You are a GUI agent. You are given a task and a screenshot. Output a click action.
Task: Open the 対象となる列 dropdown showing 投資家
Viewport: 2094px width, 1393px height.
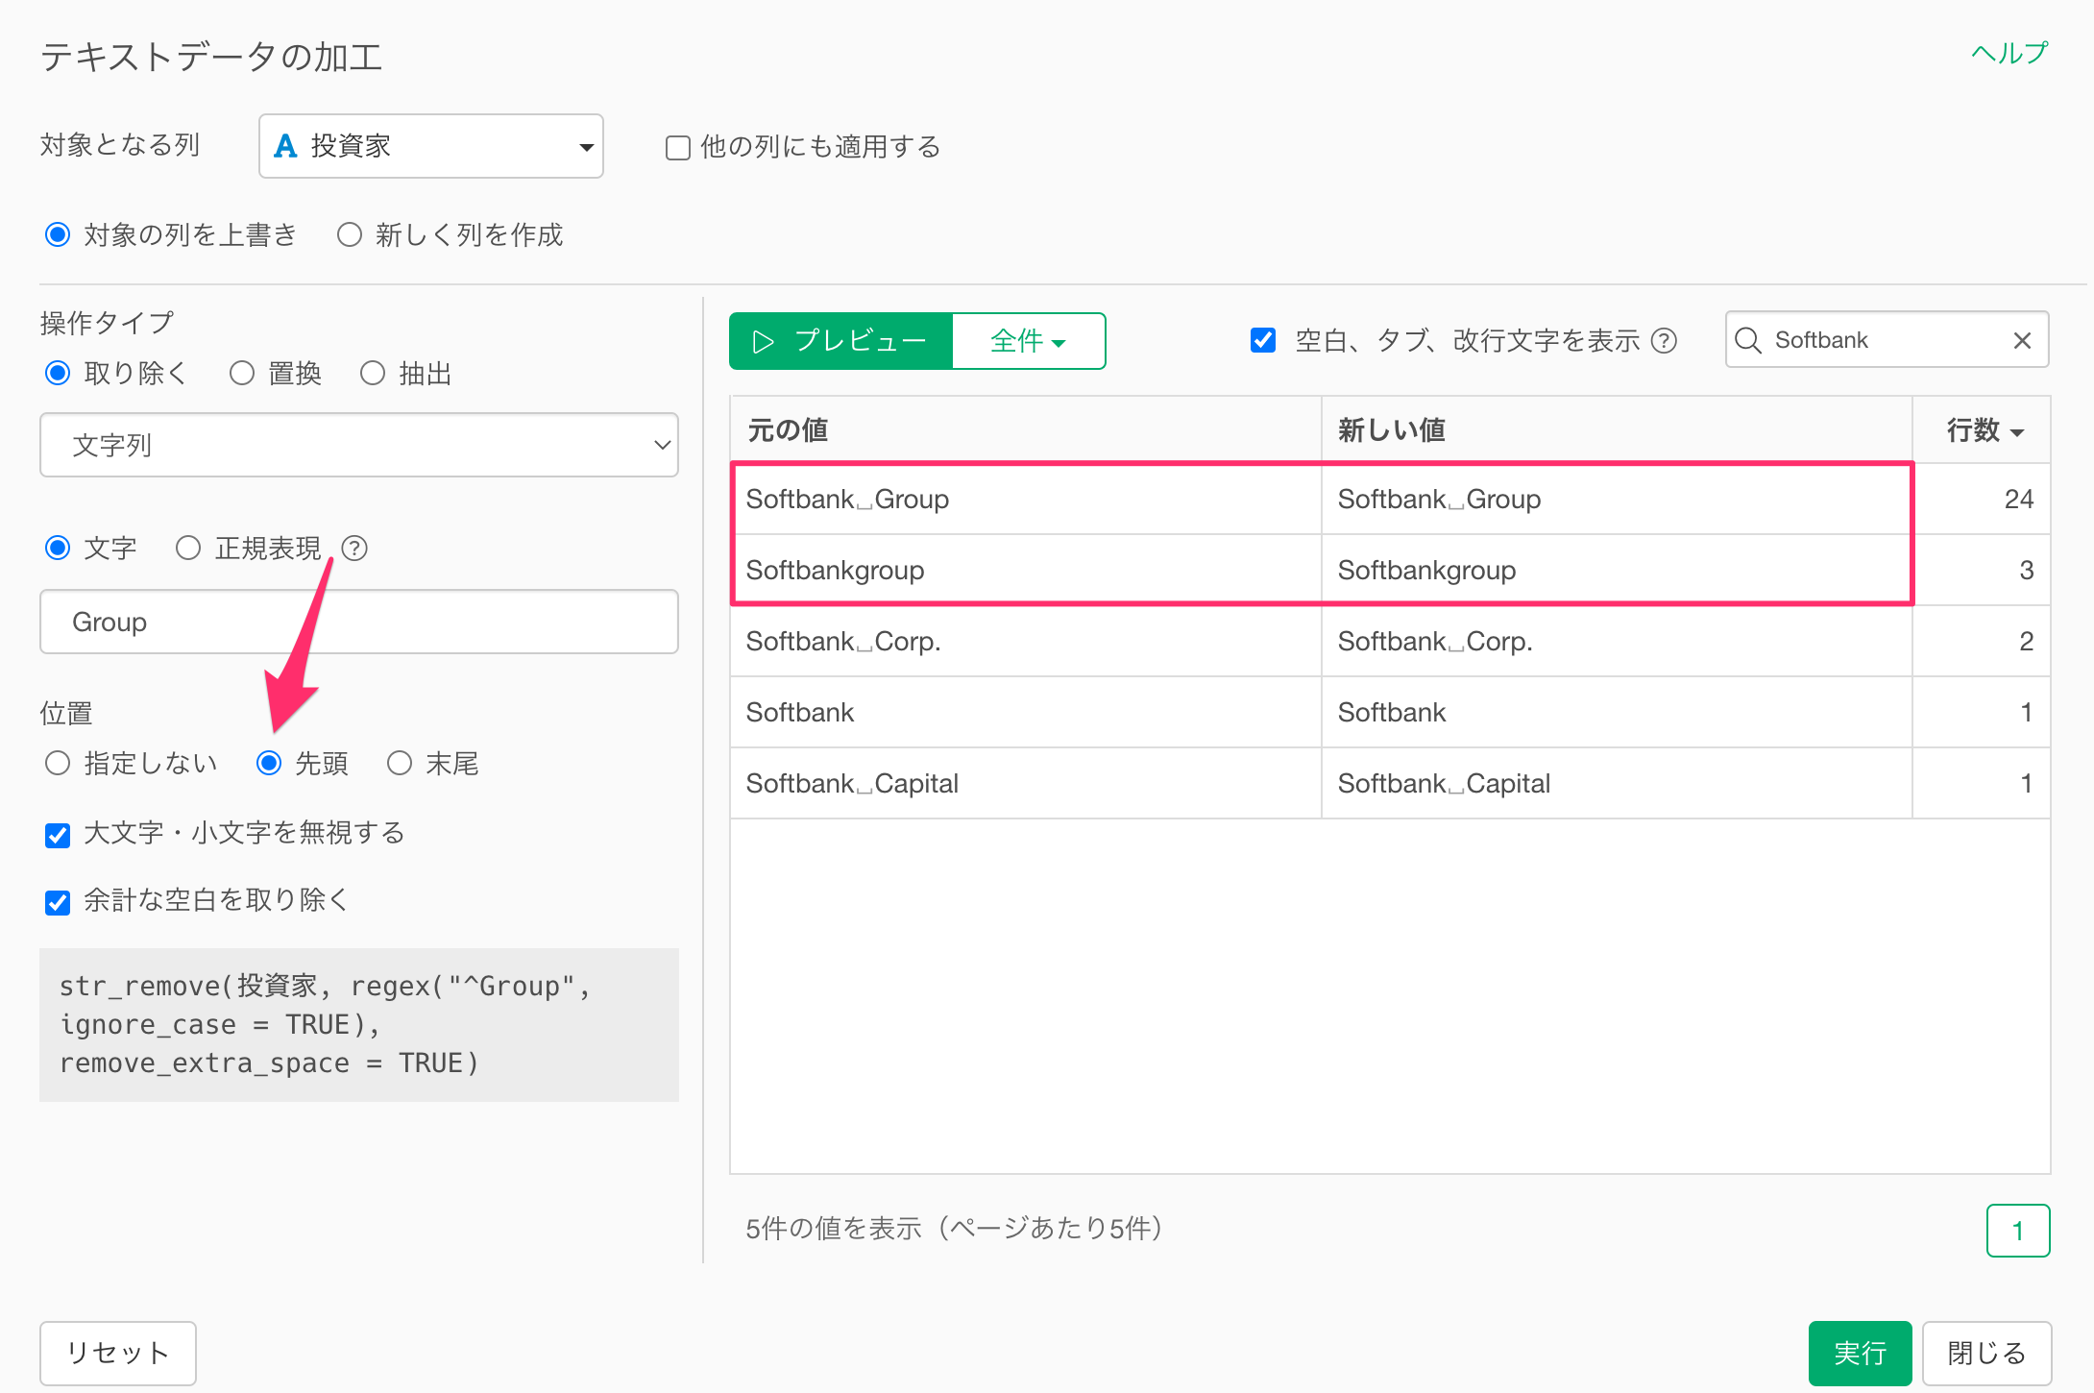[x=431, y=146]
